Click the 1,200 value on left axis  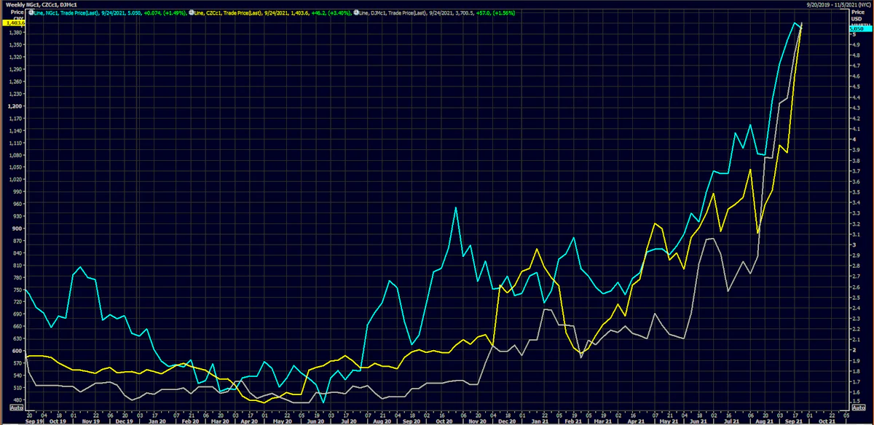tap(15, 106)
